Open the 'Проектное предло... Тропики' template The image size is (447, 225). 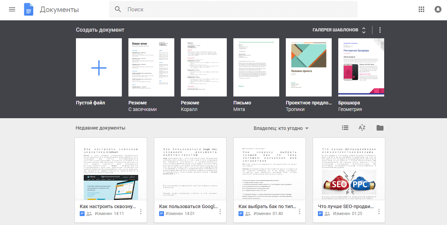(309, 67)
